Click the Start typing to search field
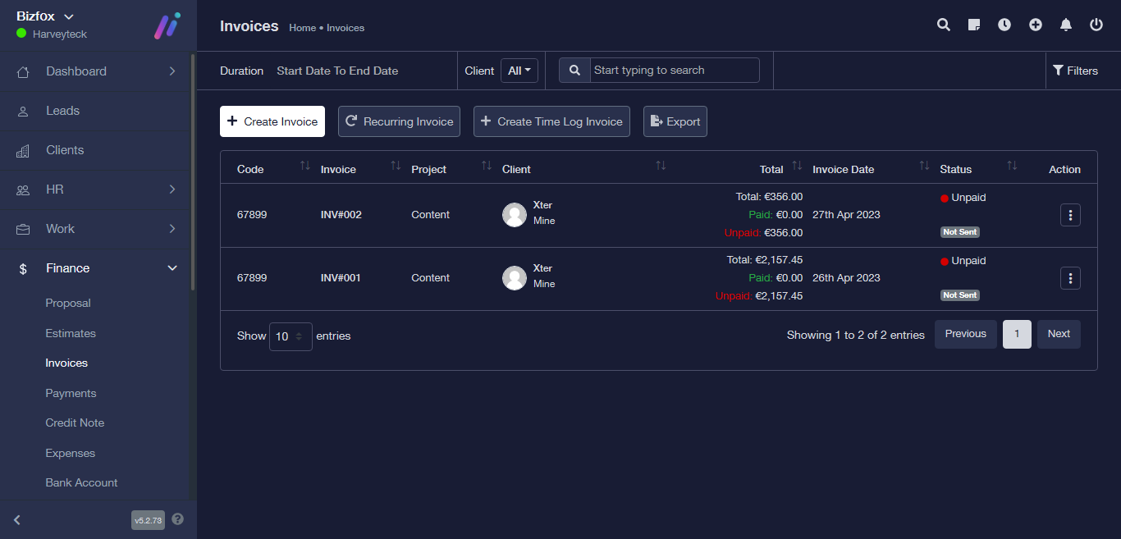 [x=674, y=71]
